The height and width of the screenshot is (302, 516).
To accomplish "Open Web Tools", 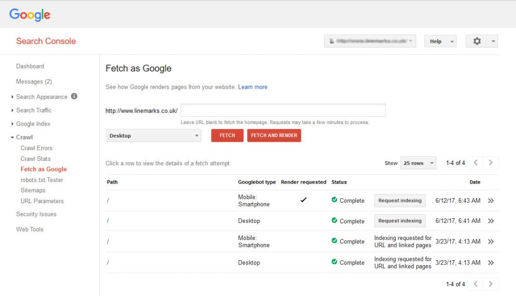I will coord(30,229).
